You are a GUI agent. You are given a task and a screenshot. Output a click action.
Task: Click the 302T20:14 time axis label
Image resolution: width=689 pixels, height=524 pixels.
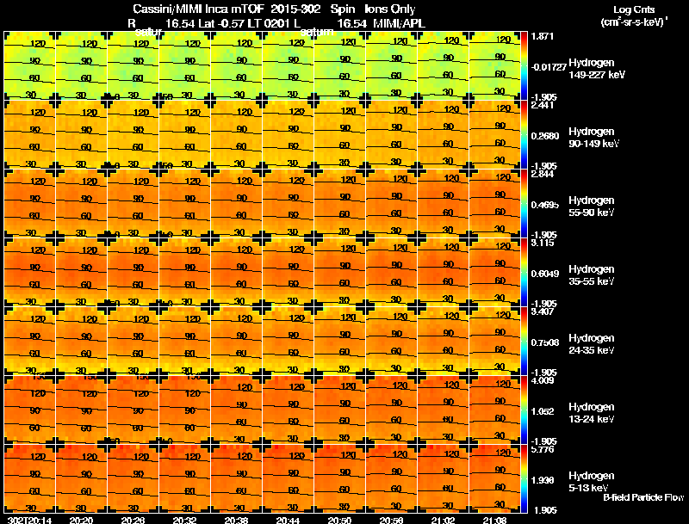tap(29, 520)
